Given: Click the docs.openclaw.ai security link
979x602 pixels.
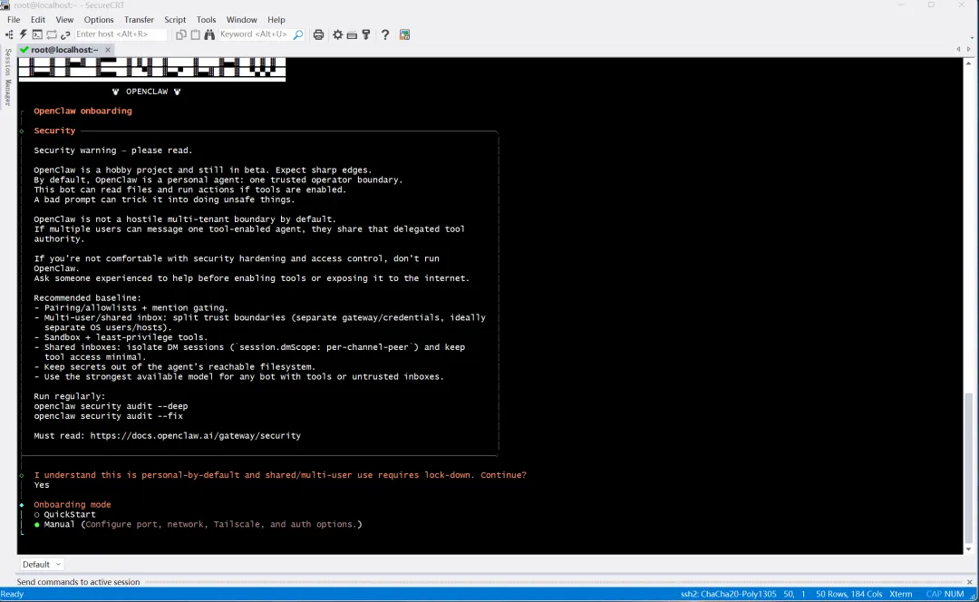Looking at the screenshot, I should 196,436.
